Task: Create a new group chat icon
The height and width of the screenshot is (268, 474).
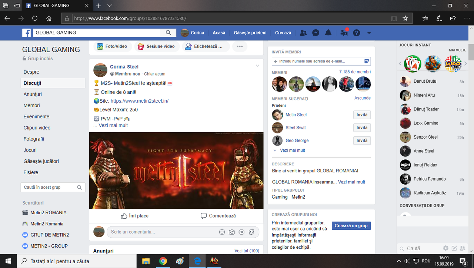Action: coord(463,248)
